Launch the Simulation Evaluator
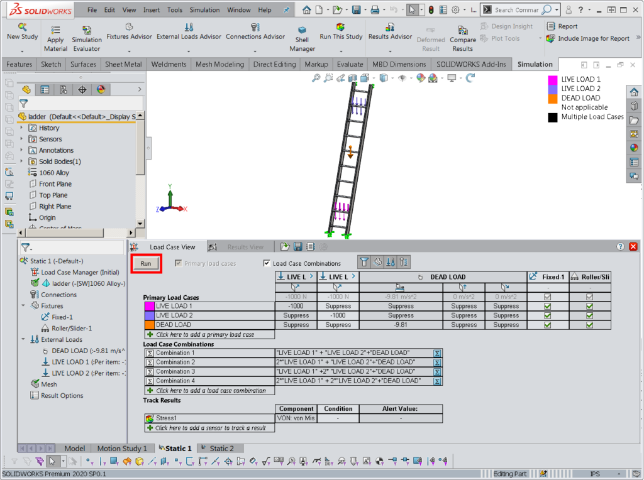The image size is (644, 480). [x=87, y=40]
